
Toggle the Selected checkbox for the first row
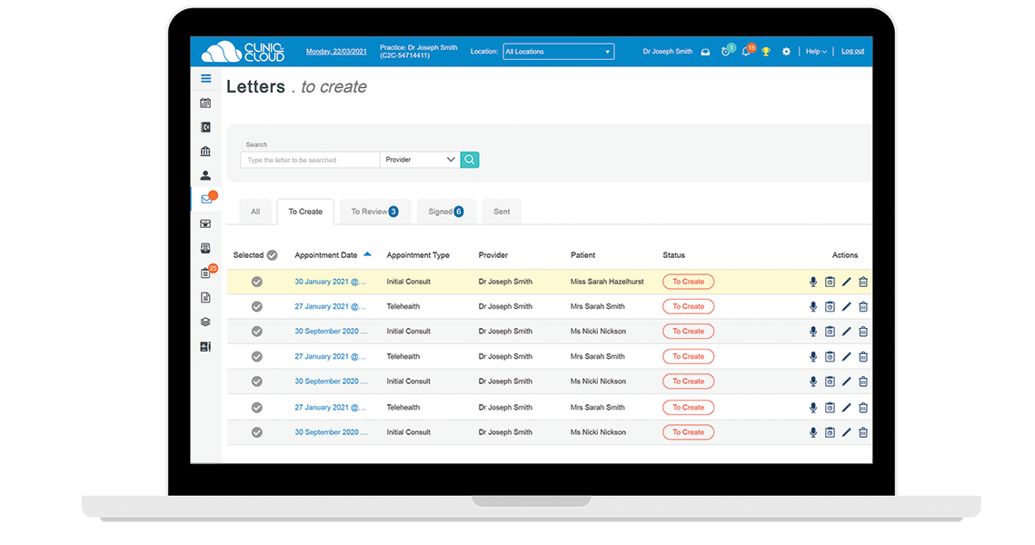(256, 282)
